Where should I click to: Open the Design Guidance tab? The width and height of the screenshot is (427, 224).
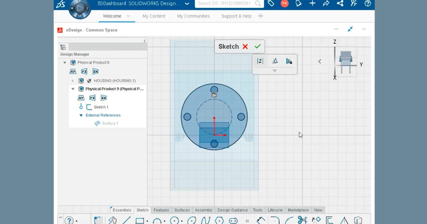pyautogui.click(x=232, y=210)
